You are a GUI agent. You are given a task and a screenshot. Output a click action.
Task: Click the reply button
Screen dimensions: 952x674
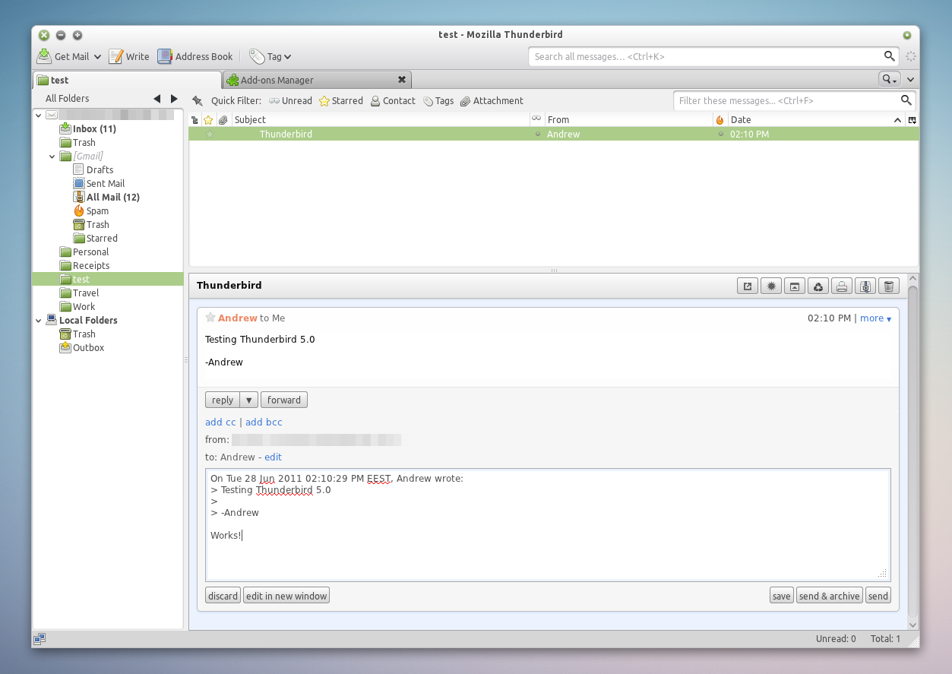(x=223, y=400)
